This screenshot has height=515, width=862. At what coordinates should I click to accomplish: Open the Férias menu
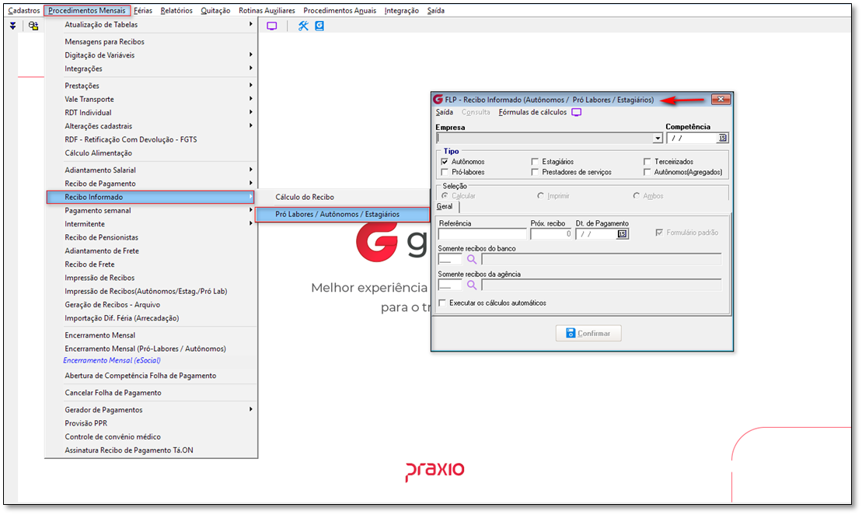143,10
